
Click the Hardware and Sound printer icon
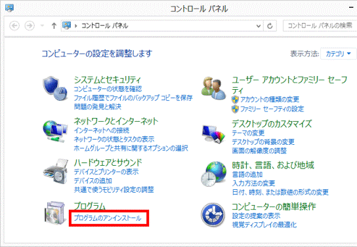point(55,172)
